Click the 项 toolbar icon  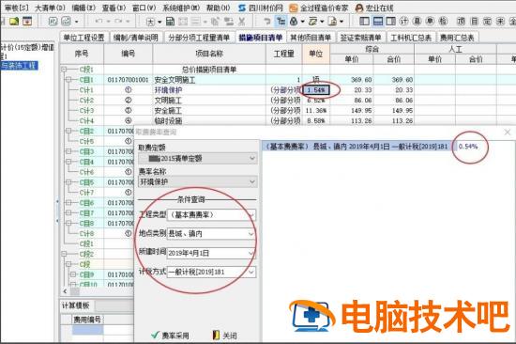pyautogui.click(x=461, y=22)
